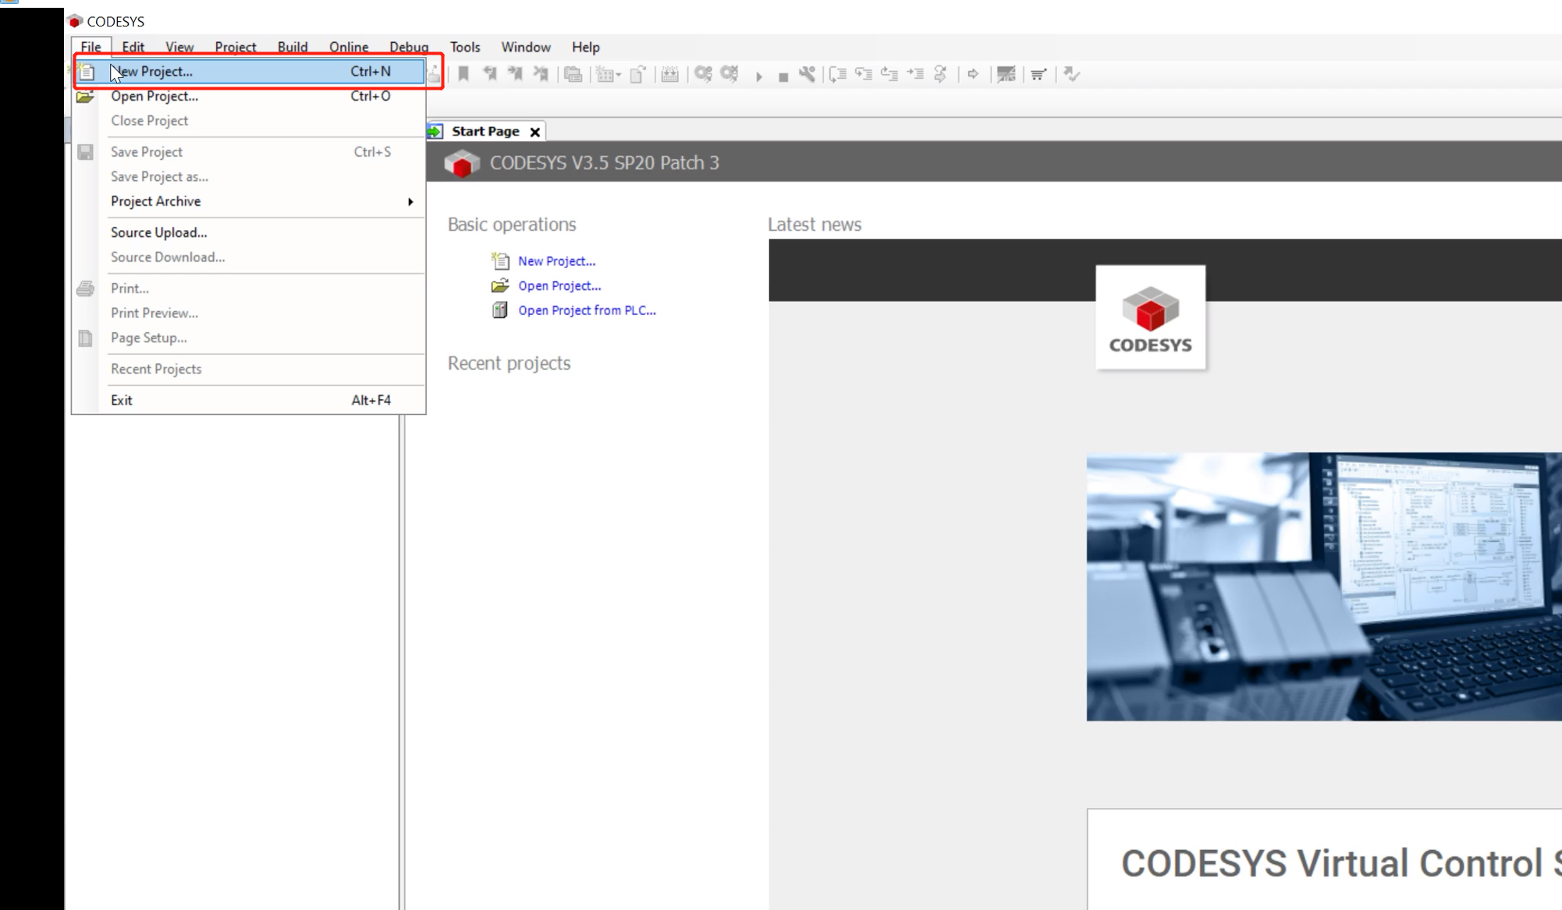Click the document with arrow toolbar icon
Screen dimensions: 1562x910
tap(638, 74)
